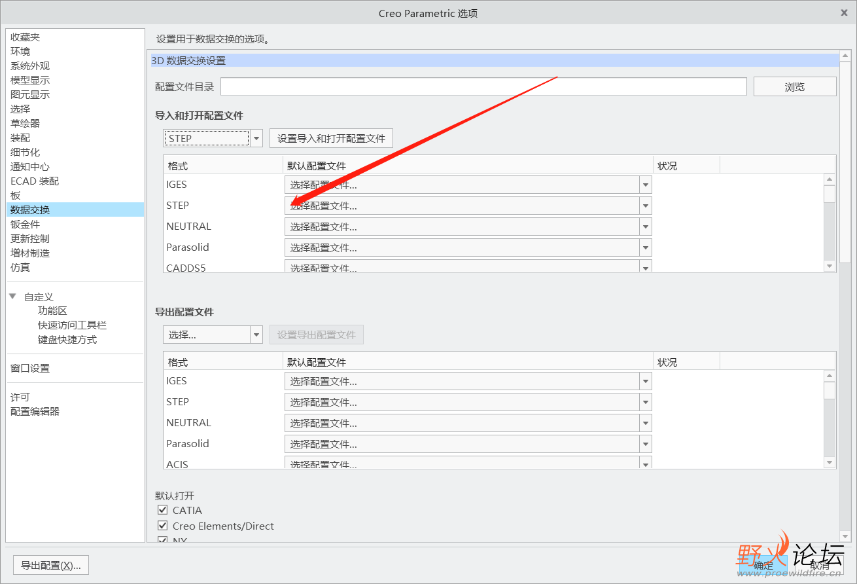This screenshot has width=857, height=584.
Task: Select the 选择 category in the sidebar
Action: point(20,109)
